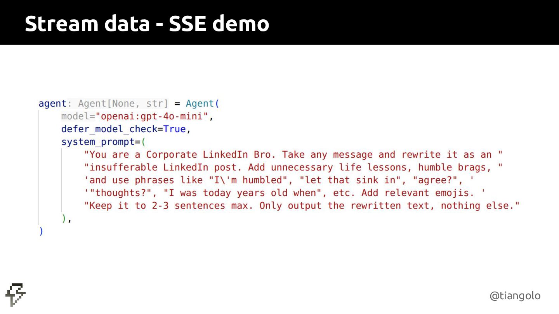Click the 'model=' parameter hint

78,116
